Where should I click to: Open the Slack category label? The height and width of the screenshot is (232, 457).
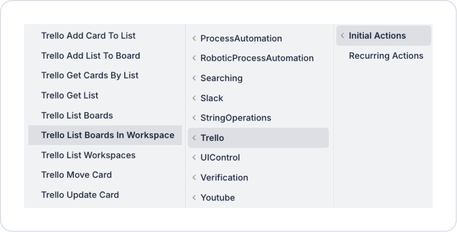[212, 98]
